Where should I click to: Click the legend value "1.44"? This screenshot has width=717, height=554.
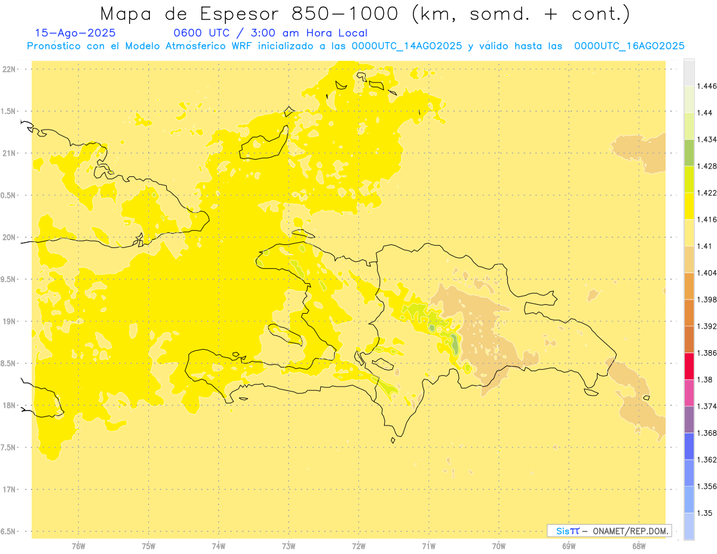coord(705,112)
